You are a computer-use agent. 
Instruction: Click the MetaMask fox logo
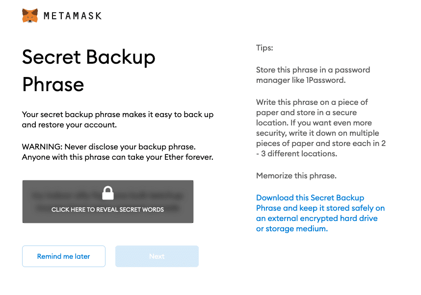[x=30, y=16]
